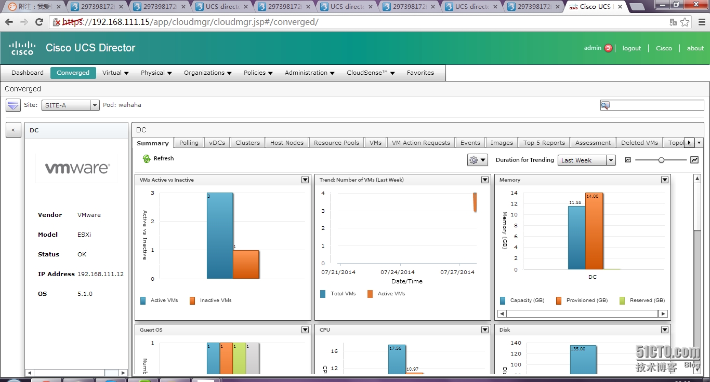Open the Chrome menu hamburger icon
This screenshot has height=382, width=710.
[701, 22]
